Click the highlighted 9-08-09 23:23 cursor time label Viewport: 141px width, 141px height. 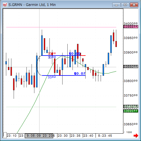(x=39, y=136)
